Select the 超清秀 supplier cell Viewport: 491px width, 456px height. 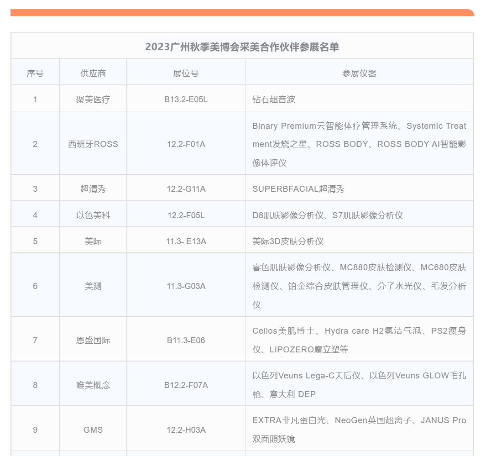pyautogui.click(x=93, y=189)
